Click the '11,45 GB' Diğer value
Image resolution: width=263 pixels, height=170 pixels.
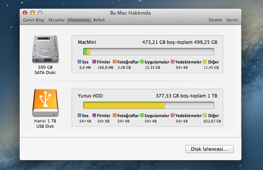coord(211,68)
